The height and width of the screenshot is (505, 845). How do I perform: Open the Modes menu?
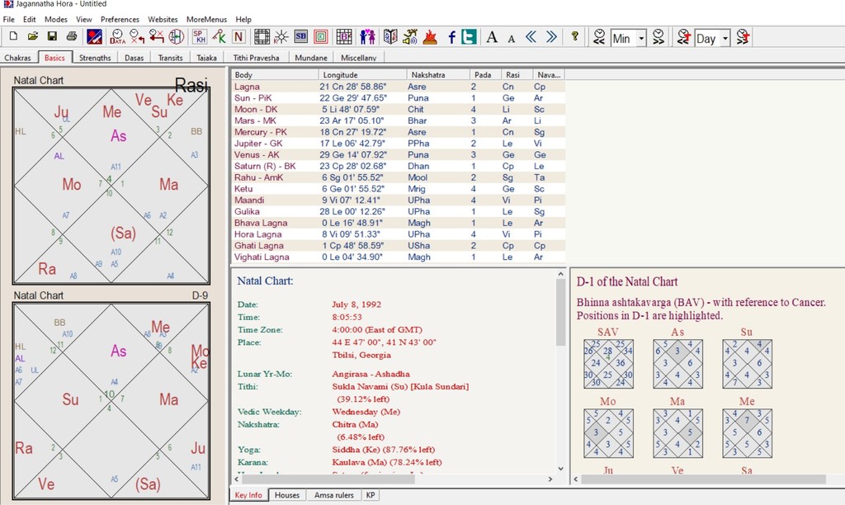56,19
